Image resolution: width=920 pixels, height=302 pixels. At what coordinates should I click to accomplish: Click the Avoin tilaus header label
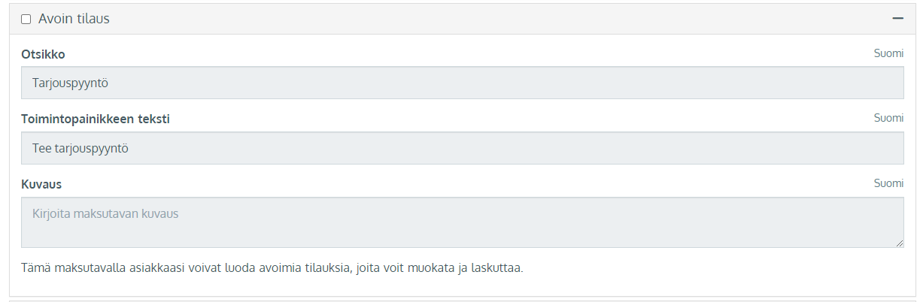(74, 19)
